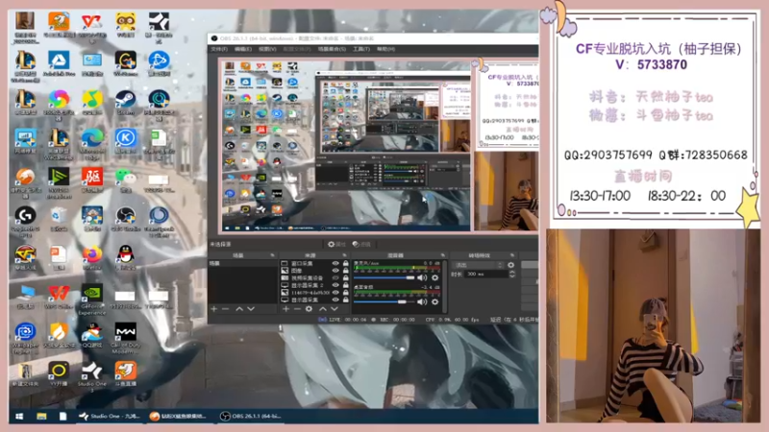Hide the 窗口采集 source eye icon
The height and width of the screenshot is (432, 769).
[x=335, y=263]
